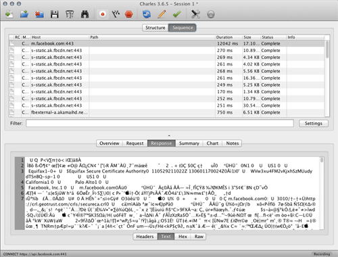Image resolution: width=338 pixels, height=257 pixels.
Task: Open the Summary tab
Action: [x=189, y=143]
